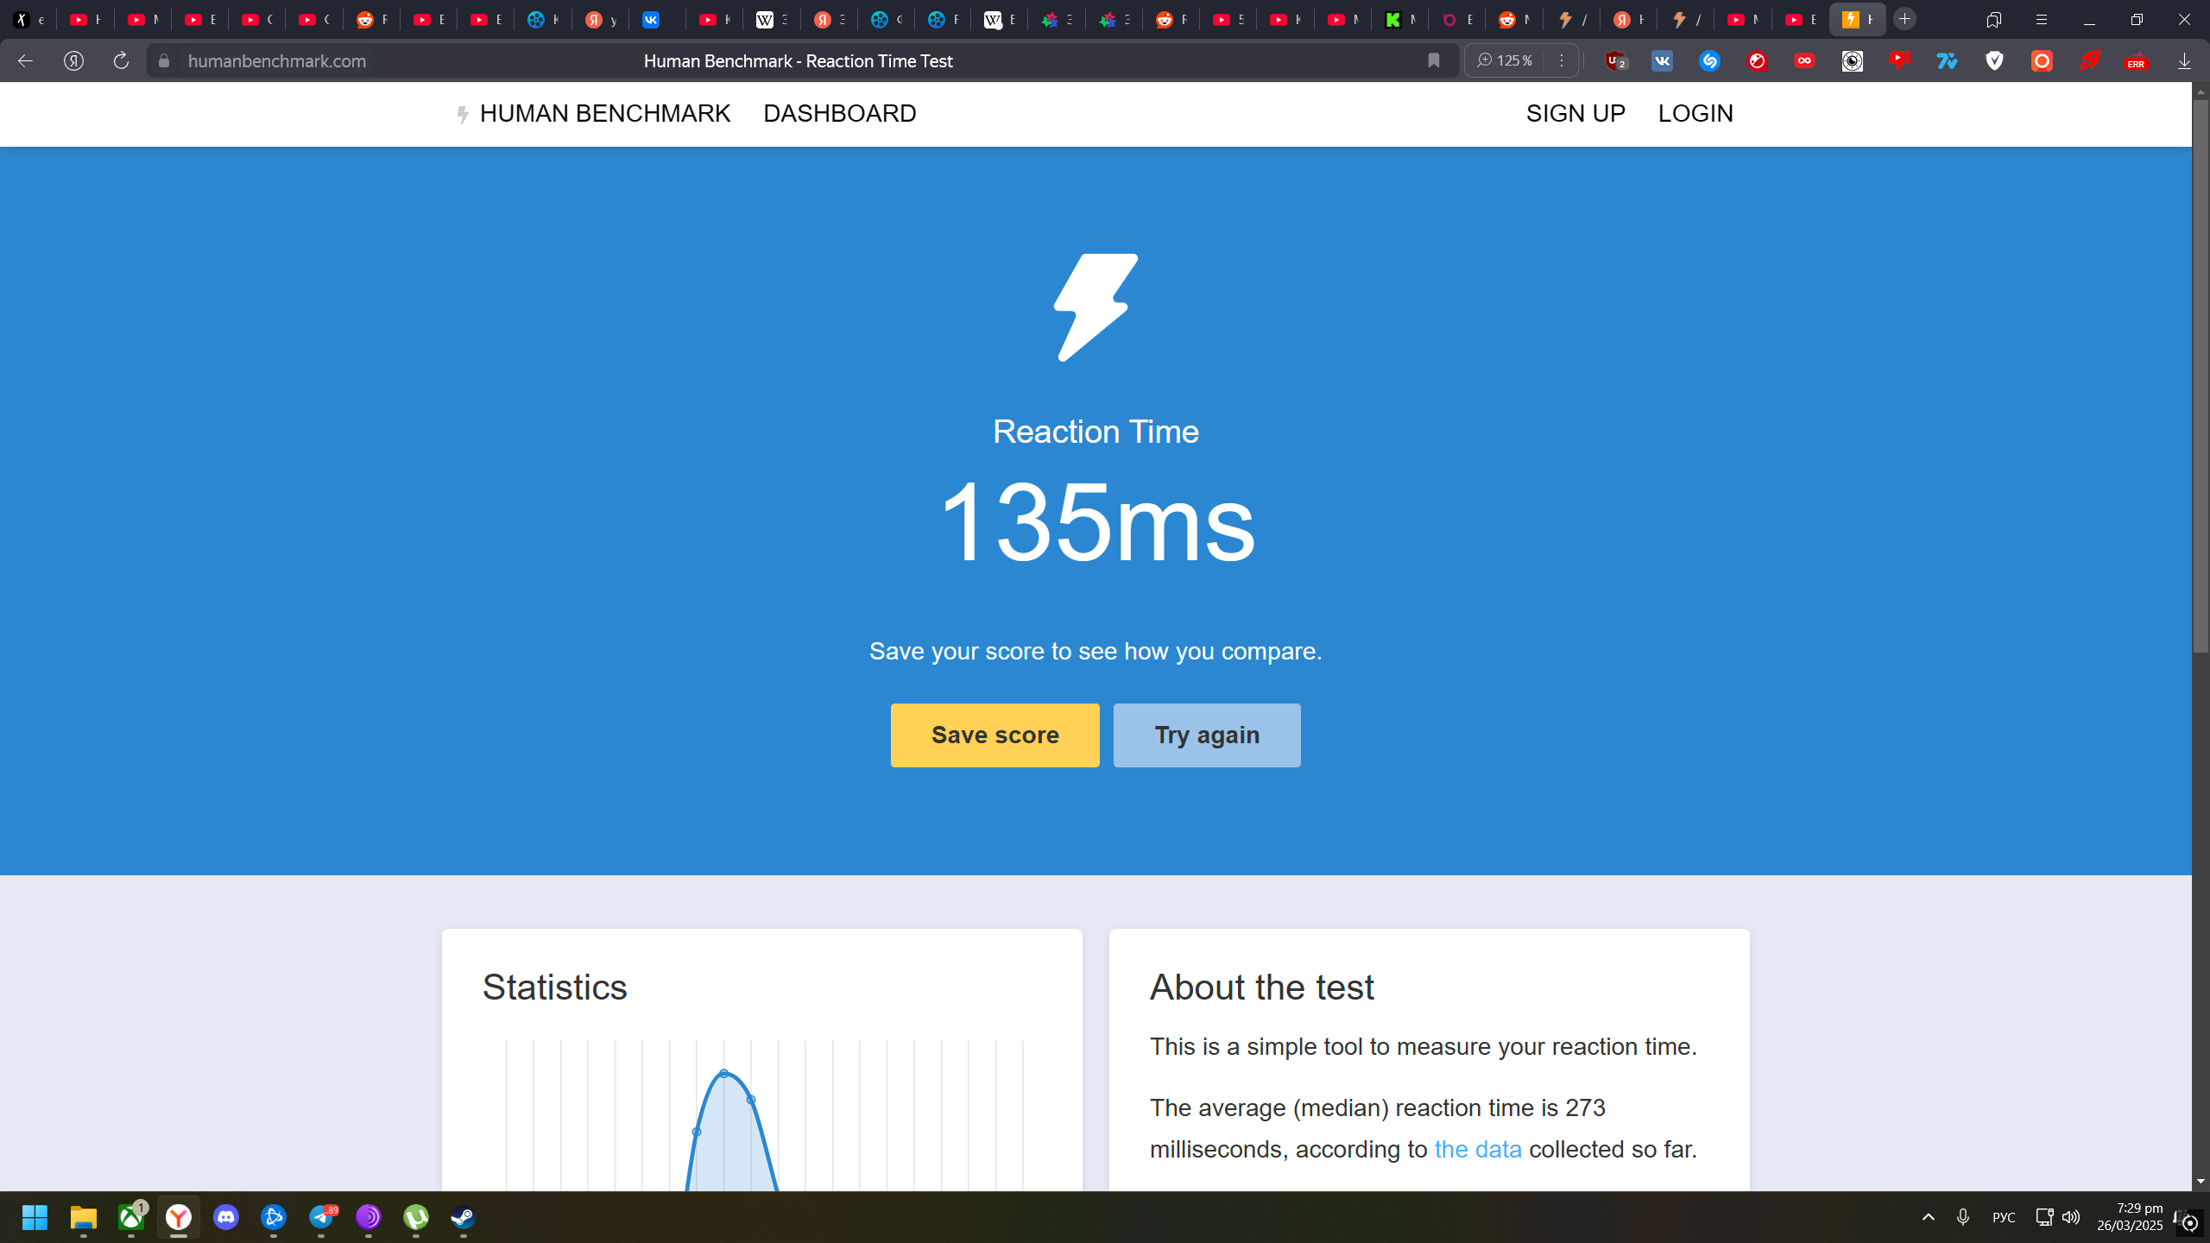The image size is (2210, 1243).
Task: Open the three-dot menu beside zoom level
Action: pyautogui.click(x=1561, y=60)
